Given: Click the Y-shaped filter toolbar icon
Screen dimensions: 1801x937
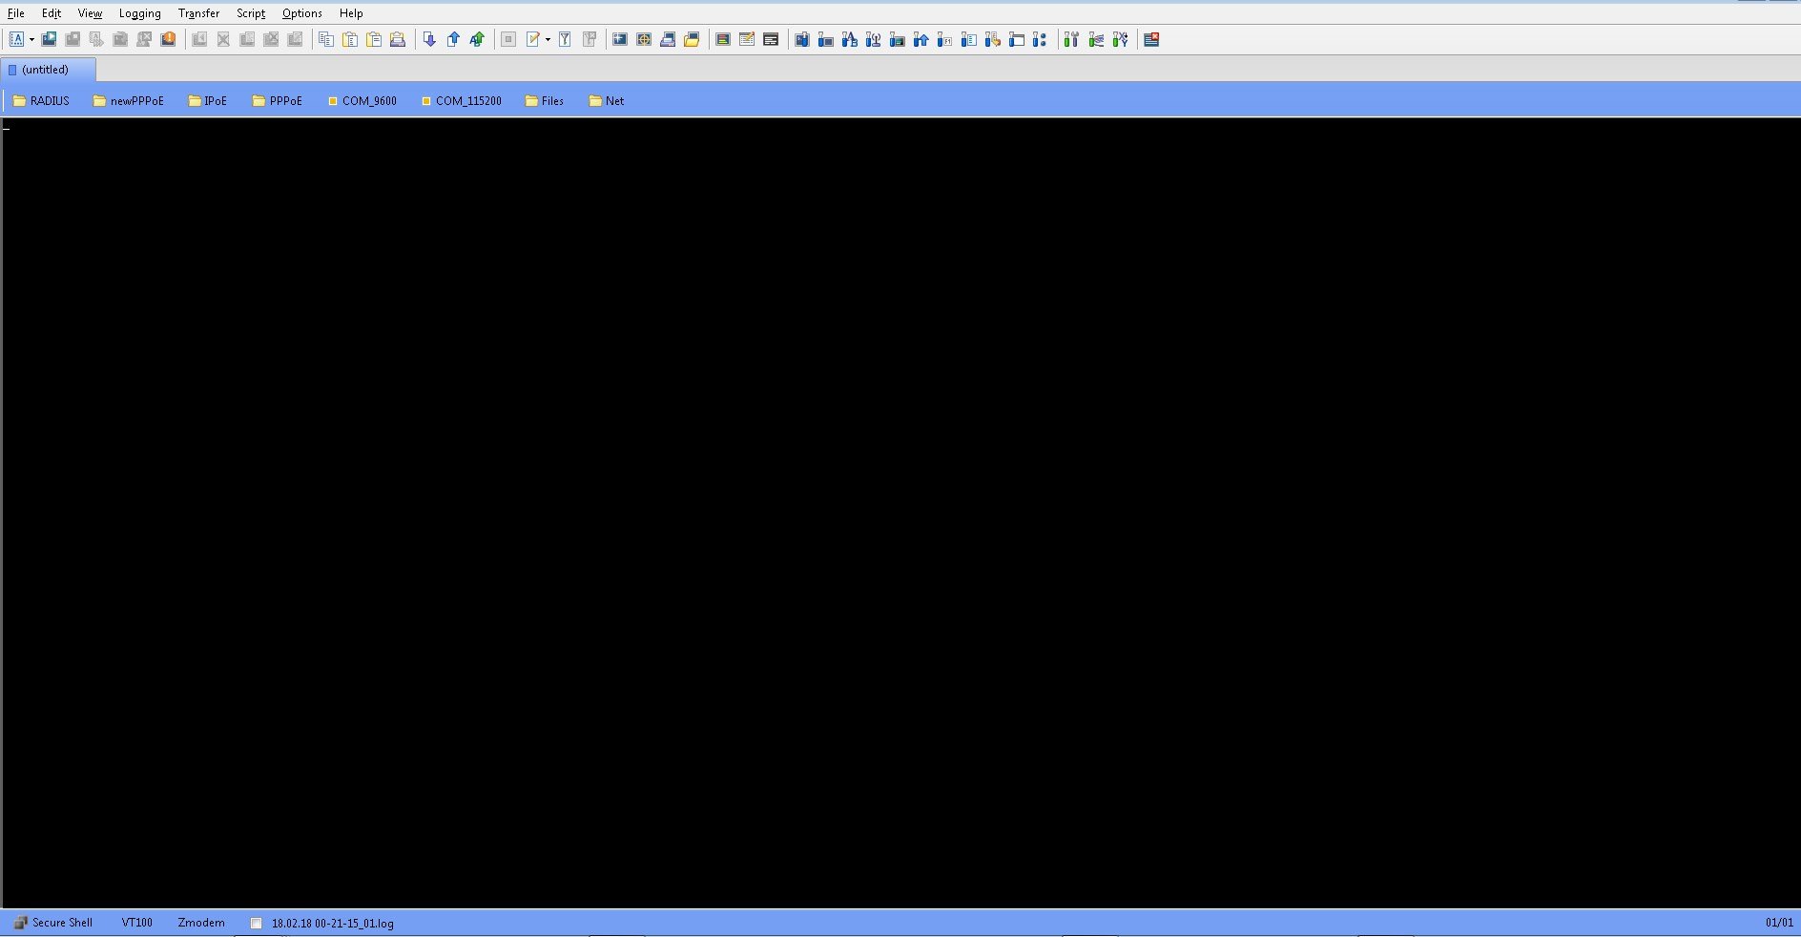Looking at the screenshot, I should coord(565,39).
